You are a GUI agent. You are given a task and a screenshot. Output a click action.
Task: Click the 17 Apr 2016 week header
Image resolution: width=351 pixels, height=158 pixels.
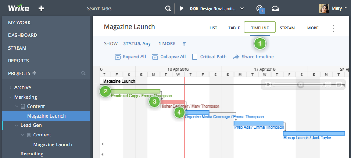point(265,69)
